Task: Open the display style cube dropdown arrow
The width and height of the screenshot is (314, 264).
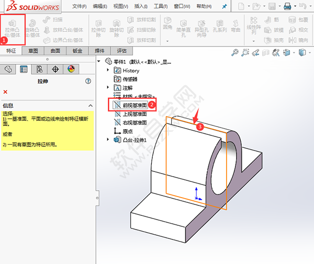Action: pyautogui.click(x=310, y=53)
